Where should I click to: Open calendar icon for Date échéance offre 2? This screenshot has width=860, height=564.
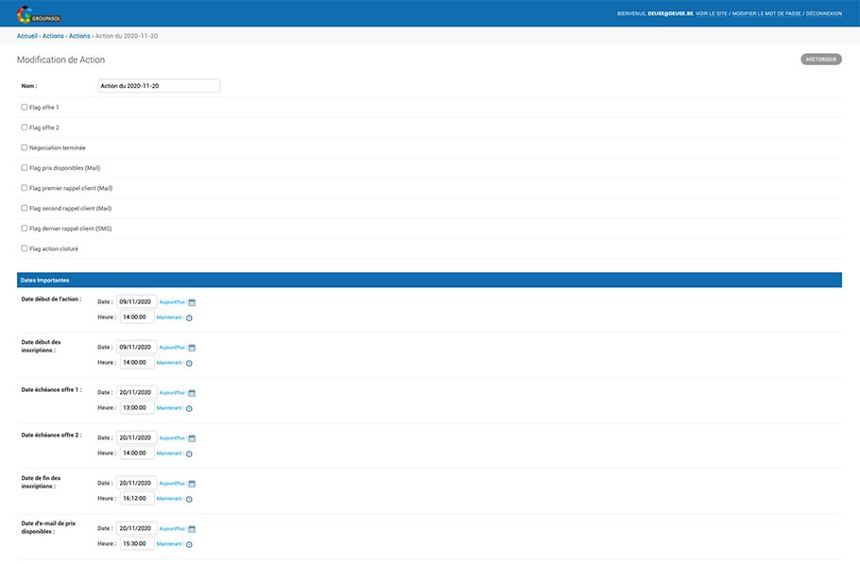(x=192, y=438)
